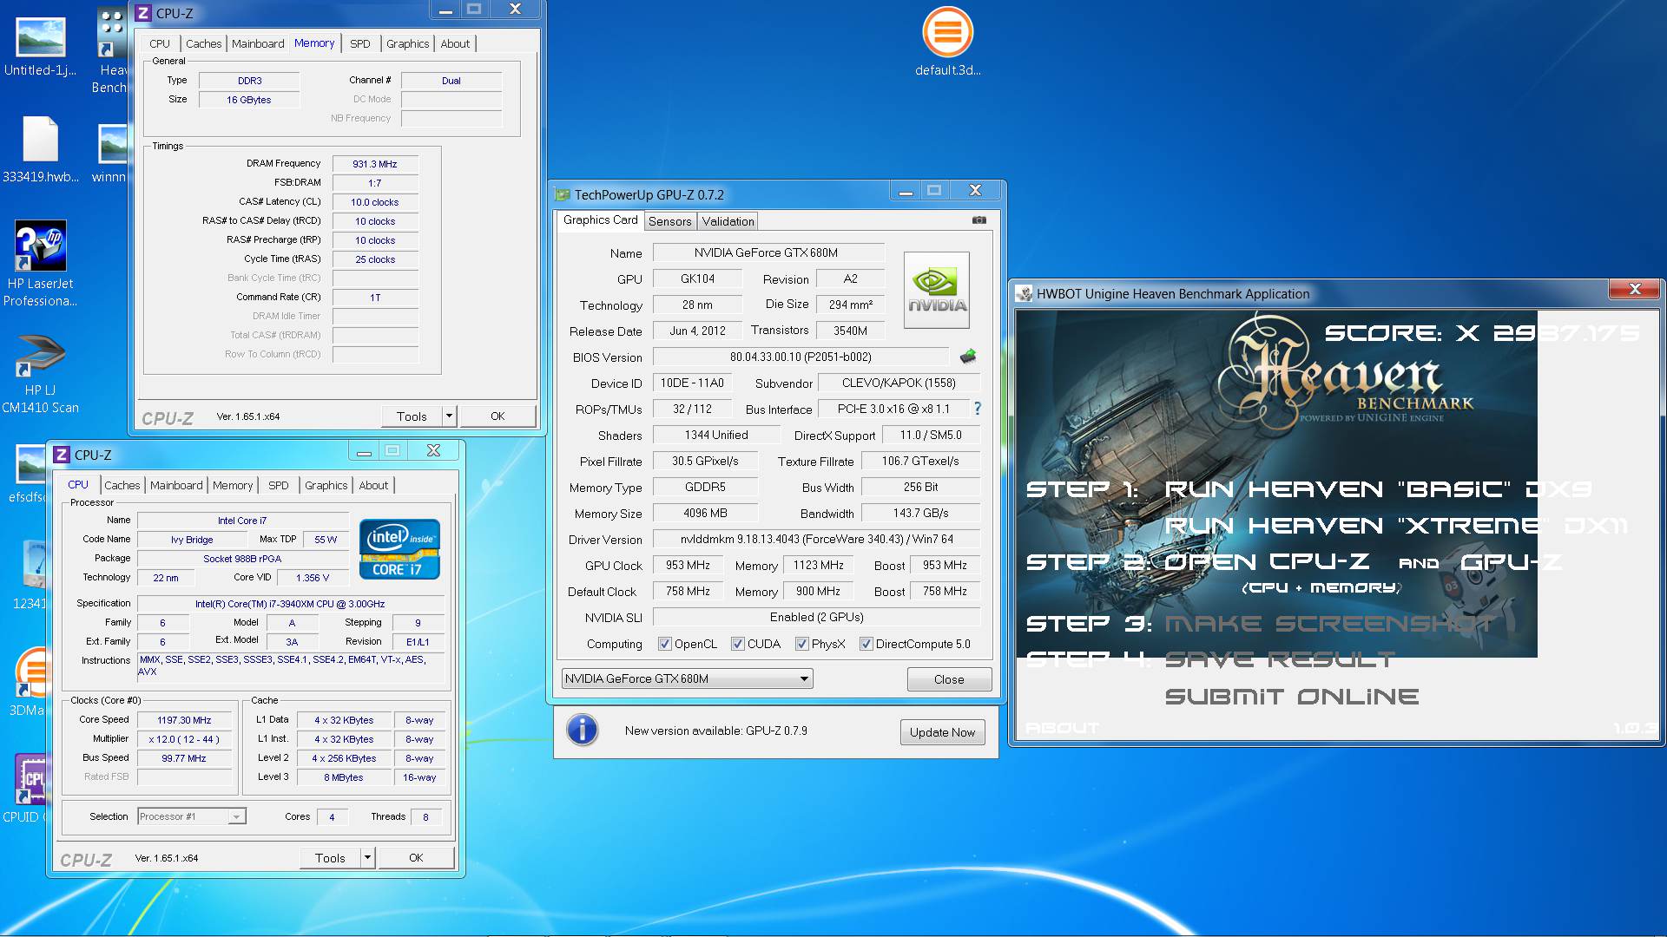Click the GPU Name field GeForce GTX 680M
This screenshot has width=1667, height=937.
(x=768, y=252)
